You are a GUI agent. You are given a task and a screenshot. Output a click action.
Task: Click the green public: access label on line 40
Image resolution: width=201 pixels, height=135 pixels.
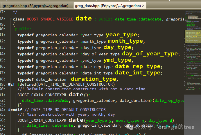tap(23, 29)
